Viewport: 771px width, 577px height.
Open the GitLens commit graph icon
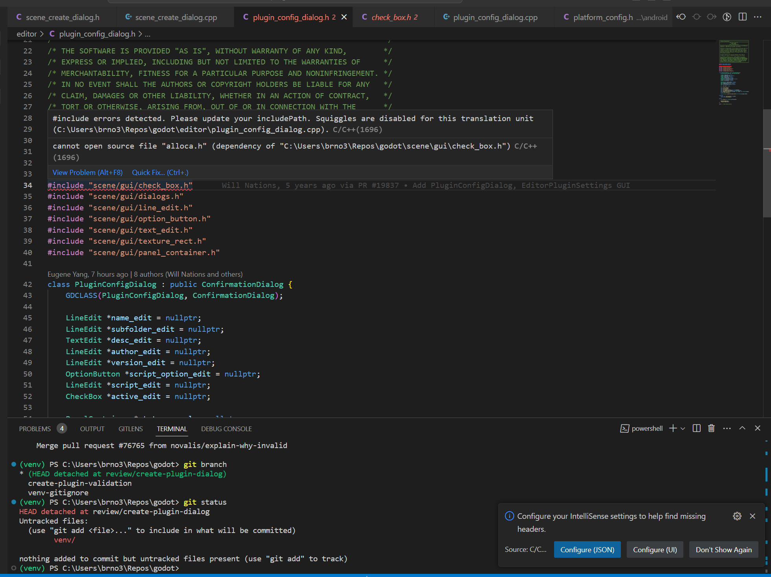point(727,17)
